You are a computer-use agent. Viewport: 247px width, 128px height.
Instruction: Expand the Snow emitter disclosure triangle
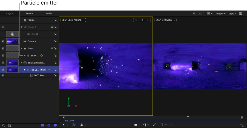(24, 55)
